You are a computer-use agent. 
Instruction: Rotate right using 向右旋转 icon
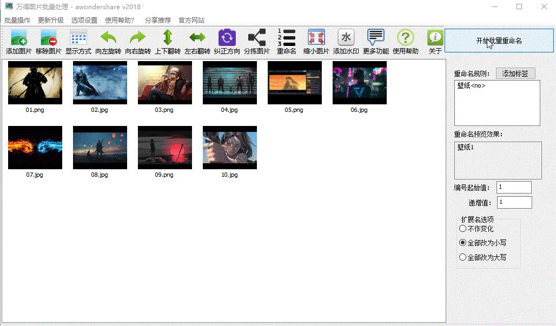coord(138,38)
